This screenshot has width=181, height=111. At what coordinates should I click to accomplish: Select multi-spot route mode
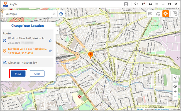157,14
